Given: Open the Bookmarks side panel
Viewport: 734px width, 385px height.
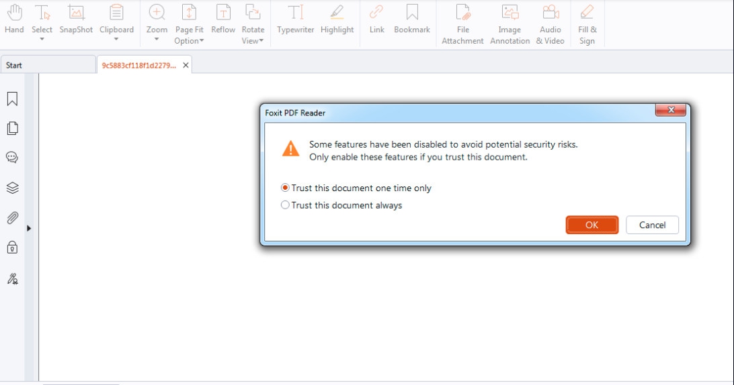Looking at the screenshot, I should (x=13, y=99).
